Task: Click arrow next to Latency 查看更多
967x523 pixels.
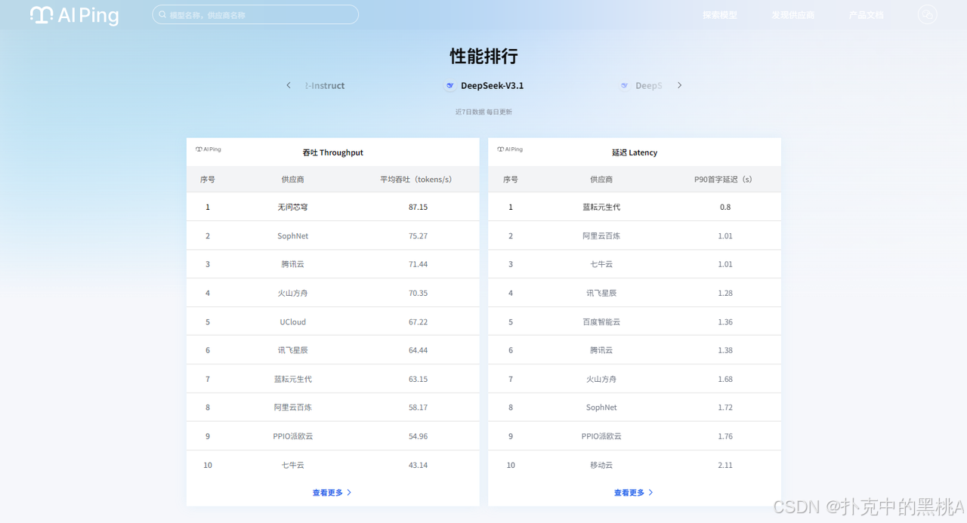Action: pos(650,493)
